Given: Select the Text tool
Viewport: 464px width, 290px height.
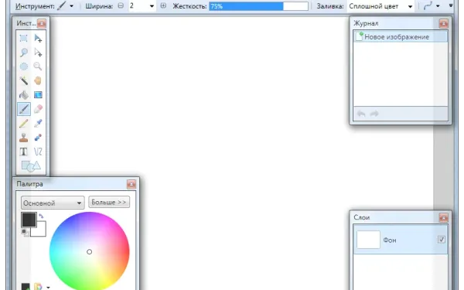Looking at the screenshot, I should (24, 152).
